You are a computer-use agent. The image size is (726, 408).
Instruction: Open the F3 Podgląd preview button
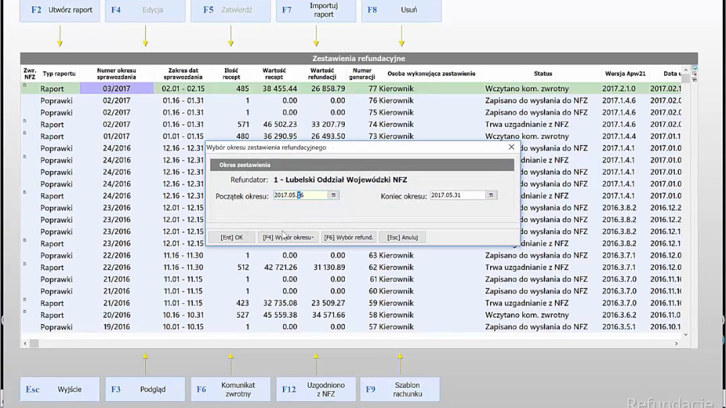145,389
